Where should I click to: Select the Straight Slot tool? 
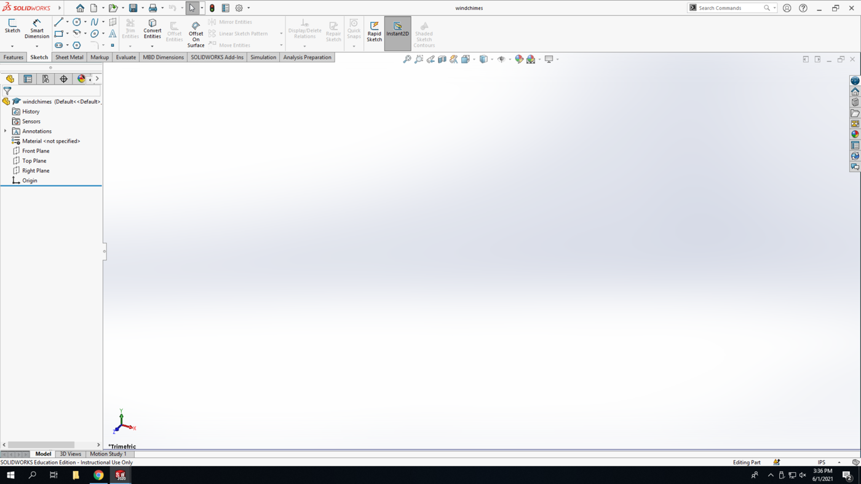pyautogui.click(x=58, y=45)
